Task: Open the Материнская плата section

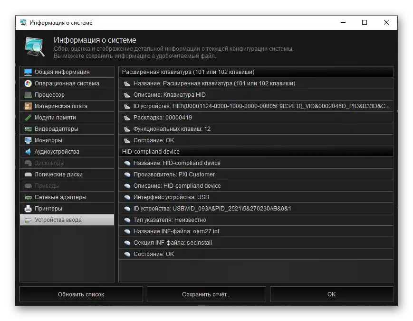Action: 67,106
